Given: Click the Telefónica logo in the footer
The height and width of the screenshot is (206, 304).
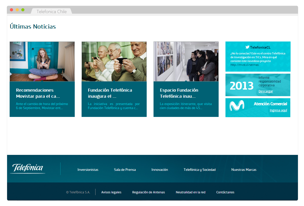Looking at the screenshot, I should tap(28, 168).
